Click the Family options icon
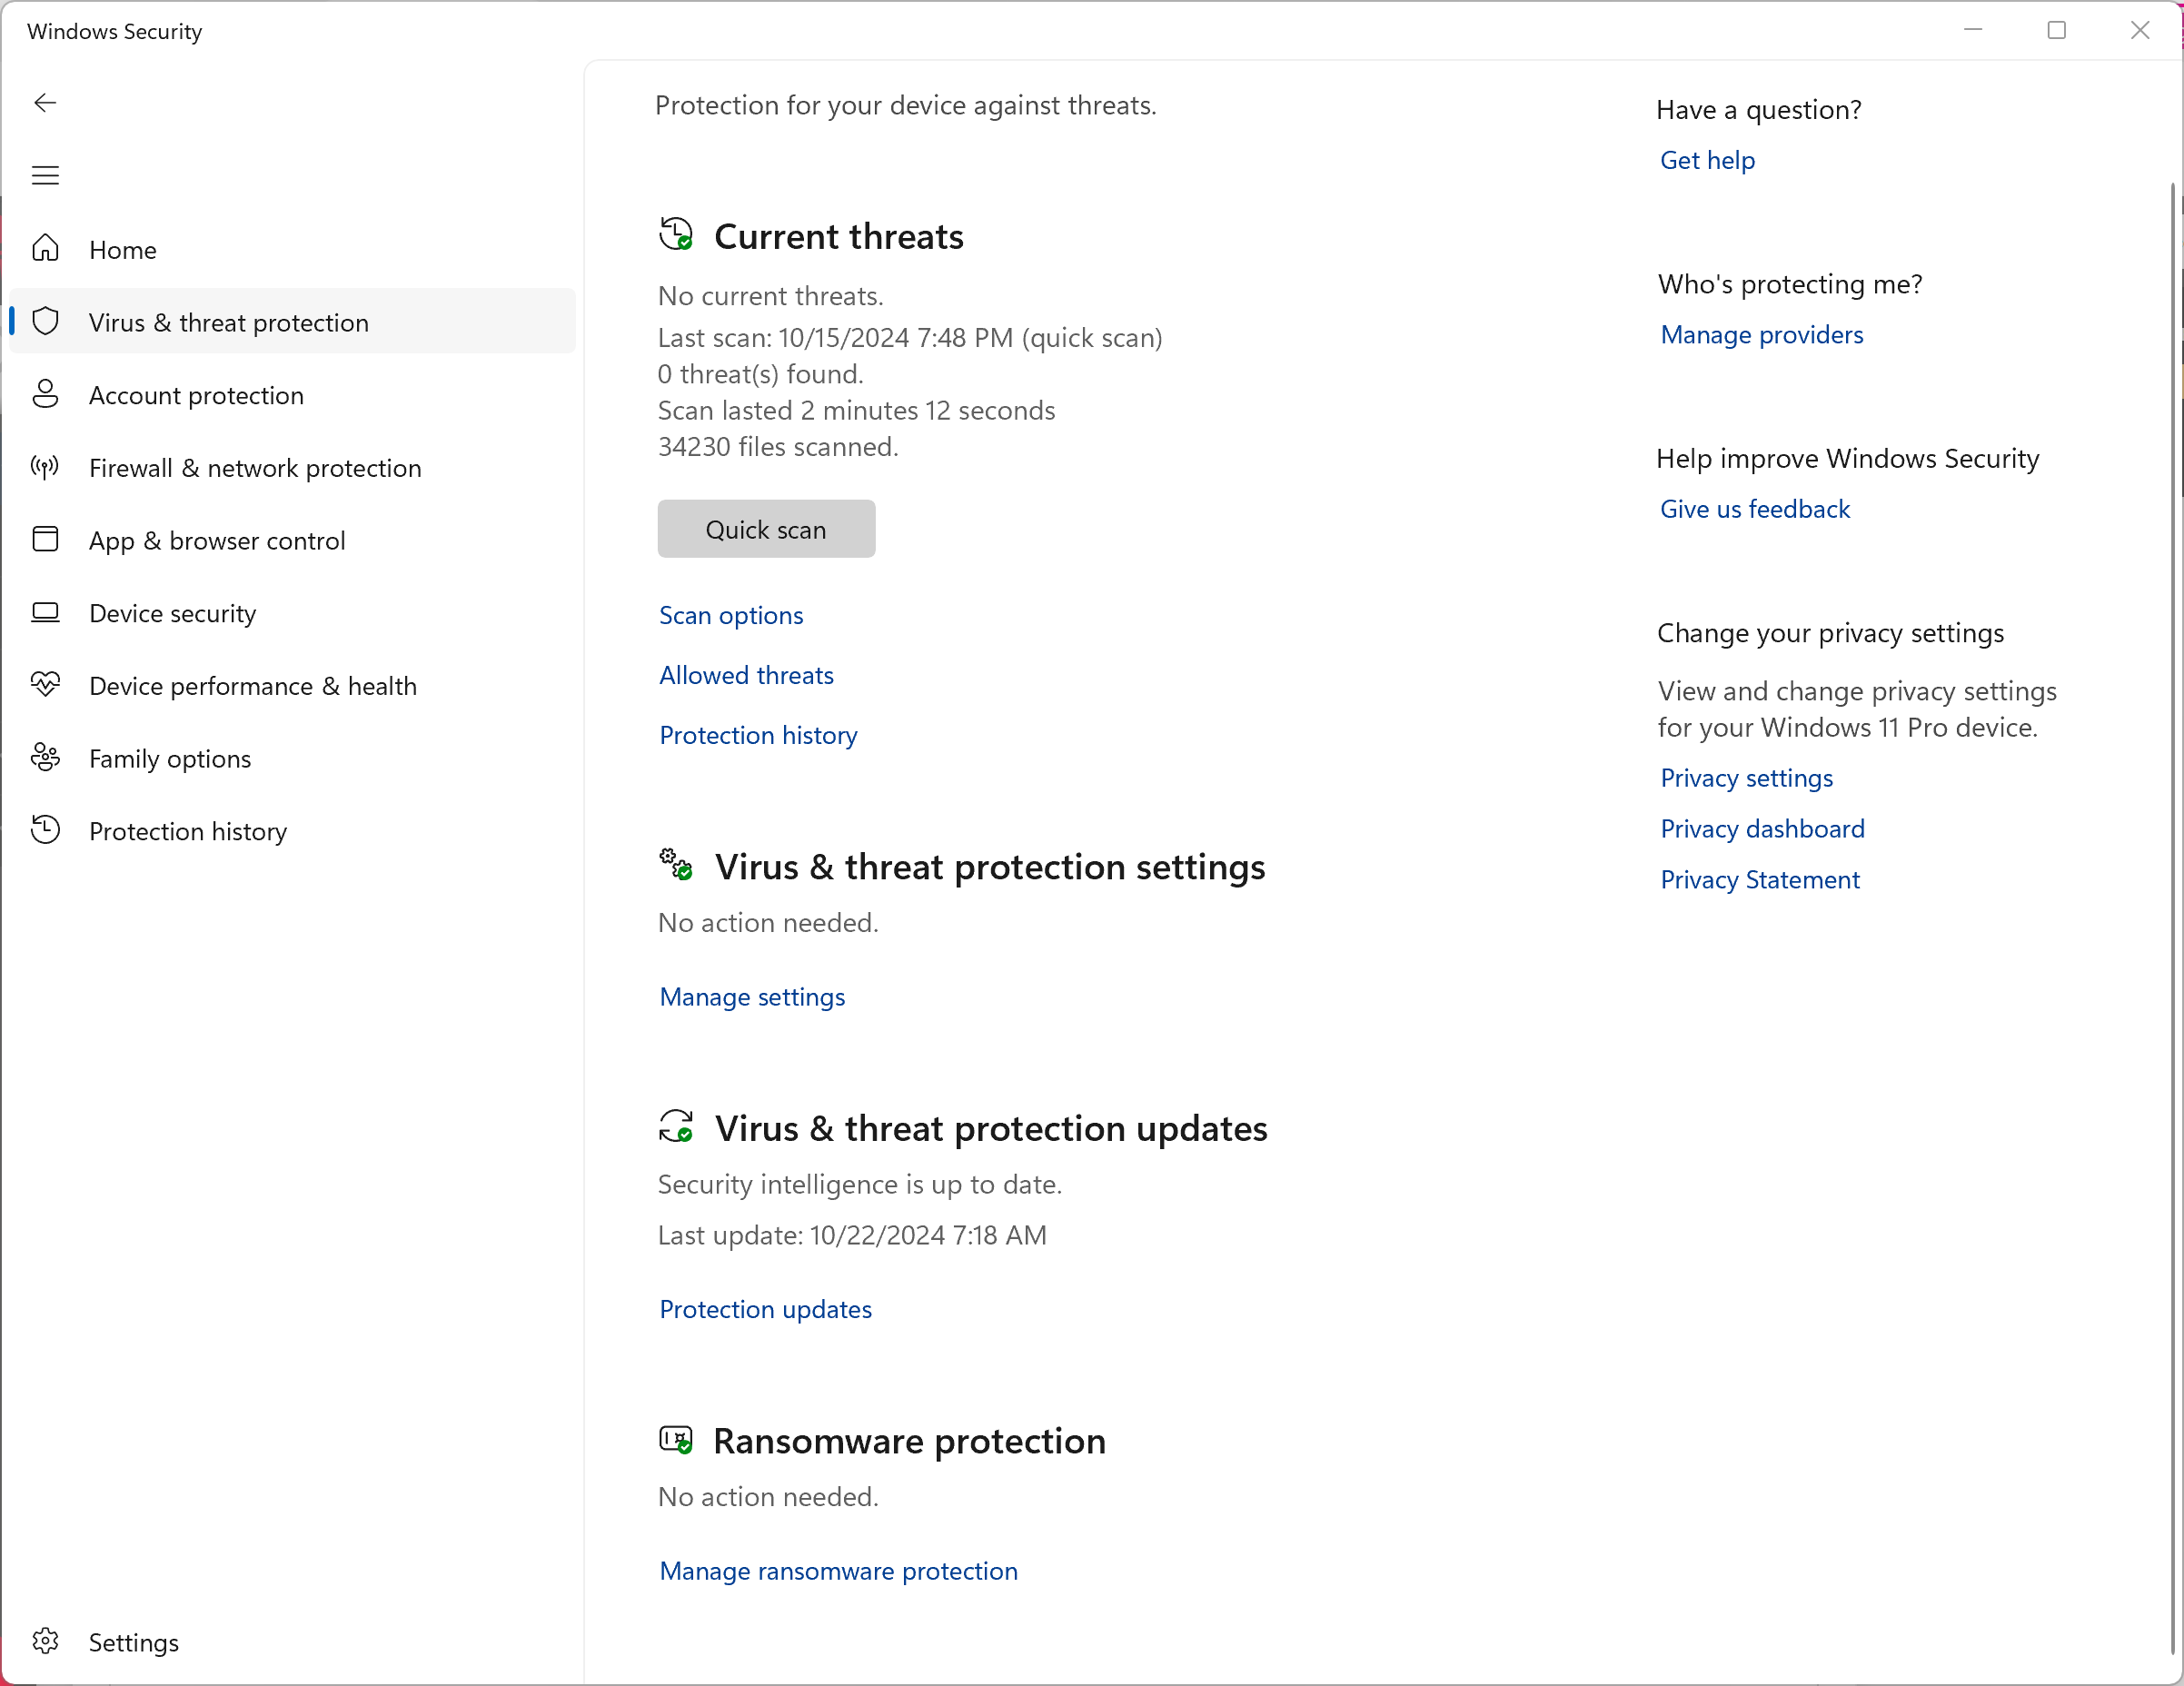 click(46, 758)
